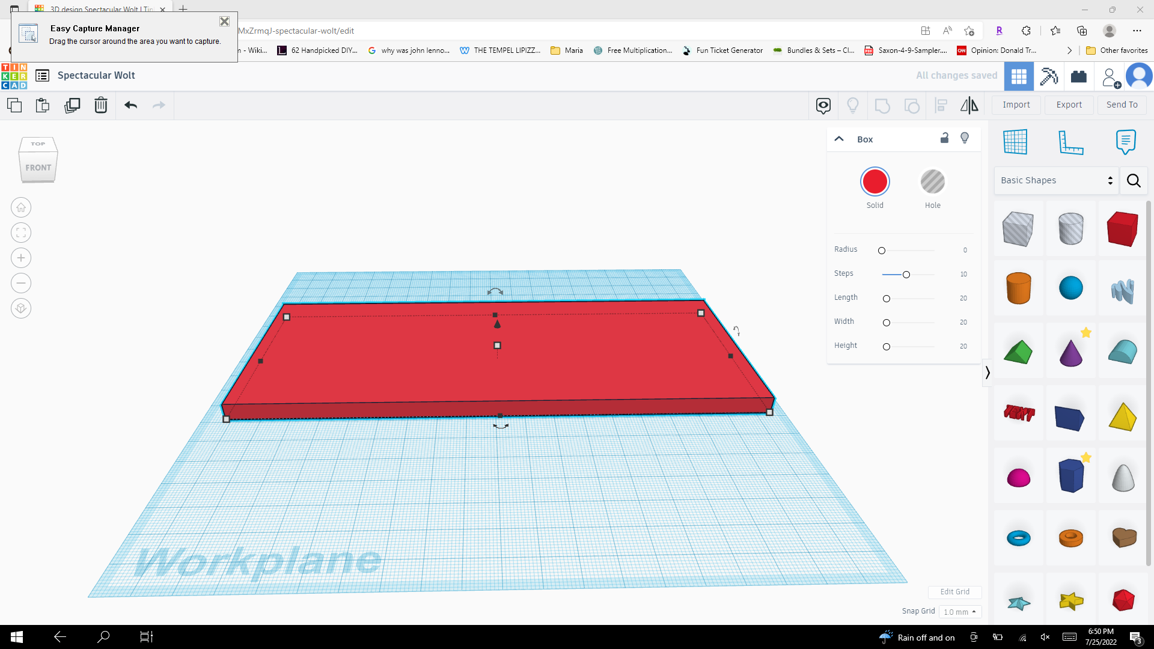This screenshot has width=1154, height=649.
Task: Click the Workplane tool icon
Action: click(x=1015, y=142)
